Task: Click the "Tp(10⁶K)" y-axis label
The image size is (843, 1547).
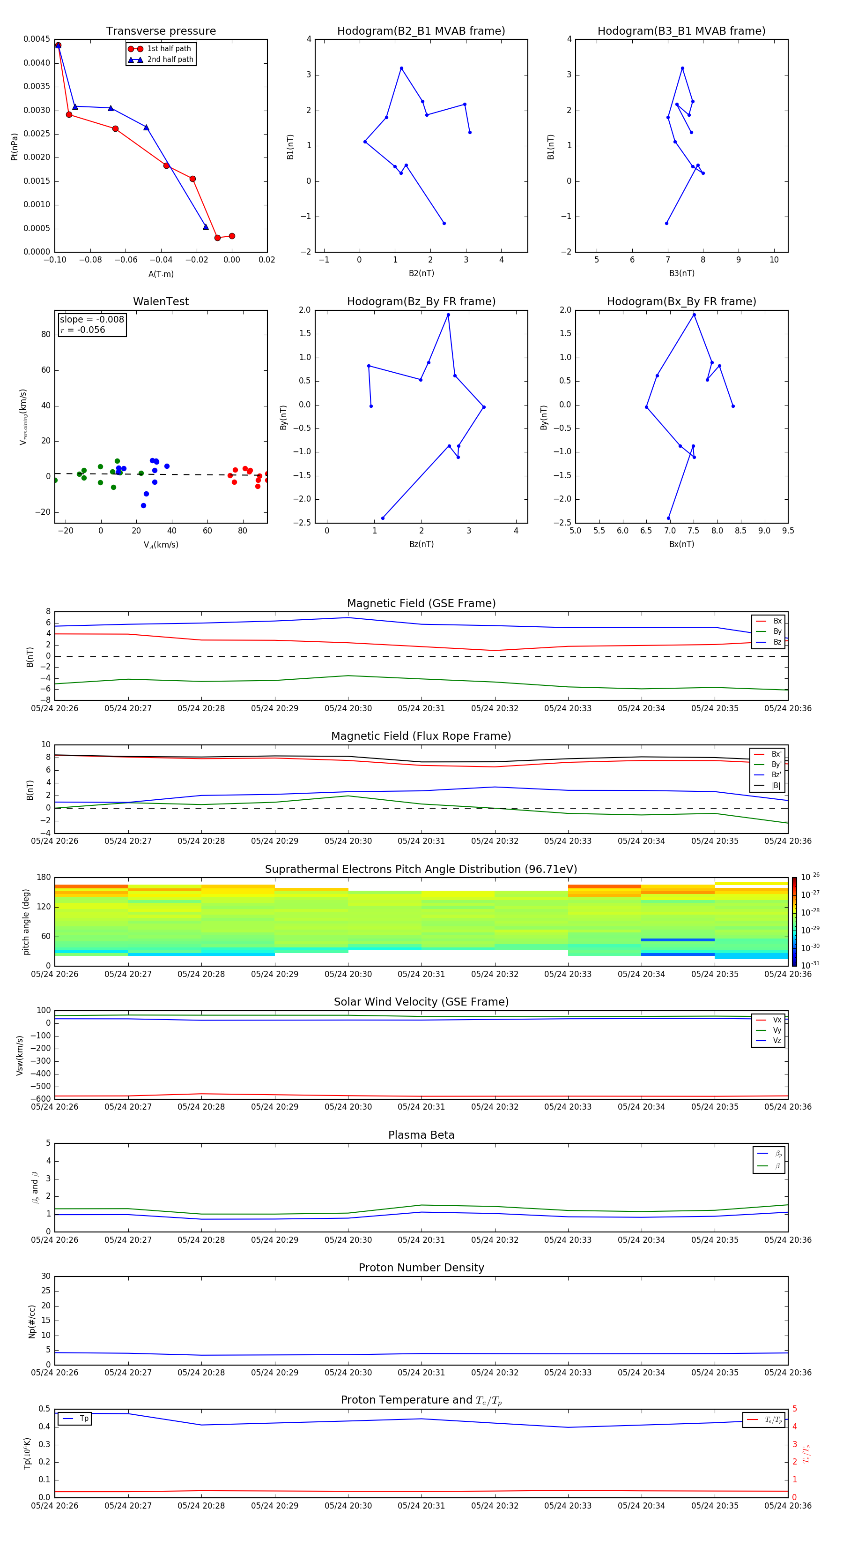Action: click(x=27, y=1453)
